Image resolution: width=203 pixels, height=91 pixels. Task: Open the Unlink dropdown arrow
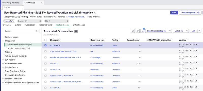coord(187,31)
